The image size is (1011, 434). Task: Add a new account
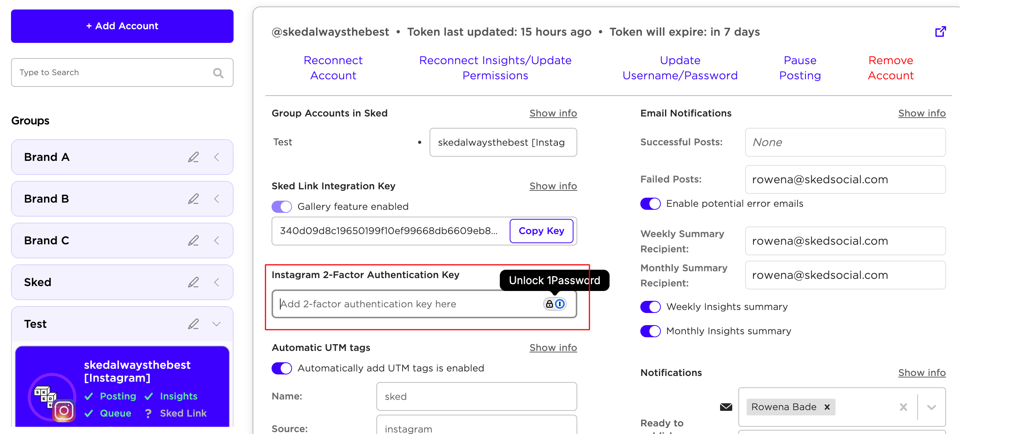click(x=122, y=26)
